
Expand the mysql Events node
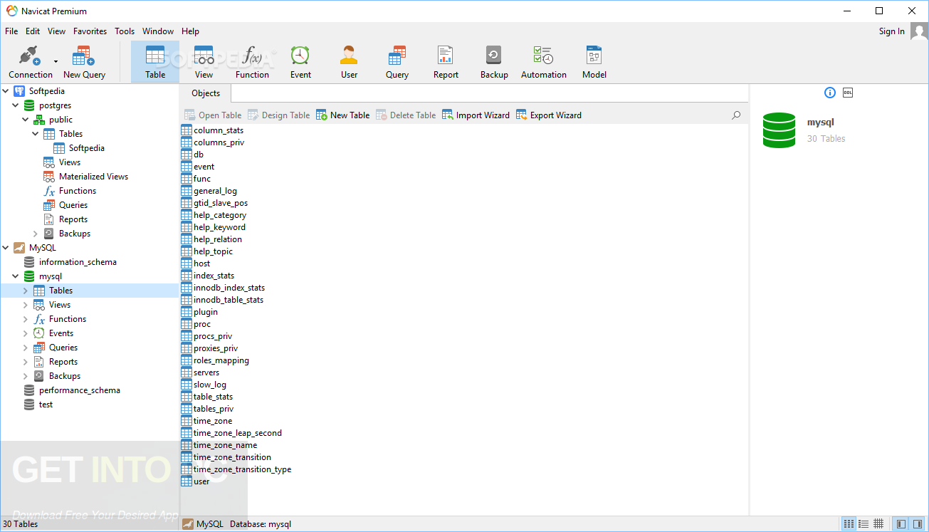(x=26, y=333)
